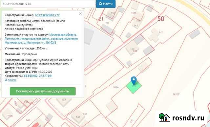Select parcel labeled 16207 on the map
Image resolution: width=210 pixels, height=127 pixels.
(176, 94)
